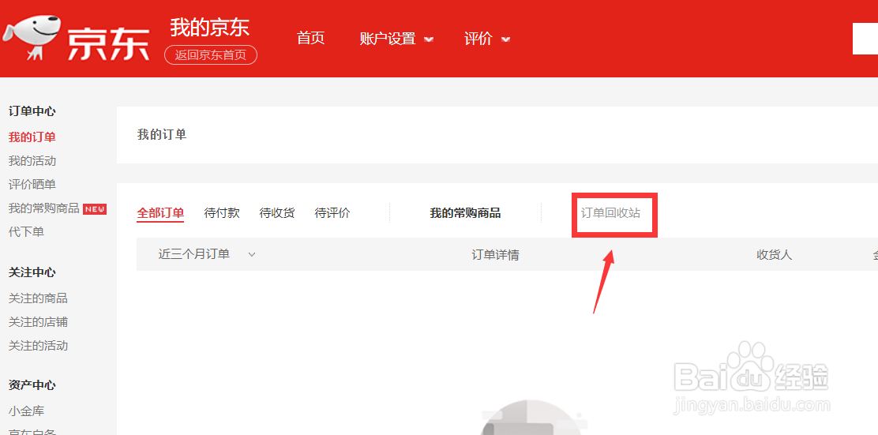The height and width of the screenshot is (435, 878).
Task: Open 我的常购商品 tab in order list
Action: tap(465, 212)
